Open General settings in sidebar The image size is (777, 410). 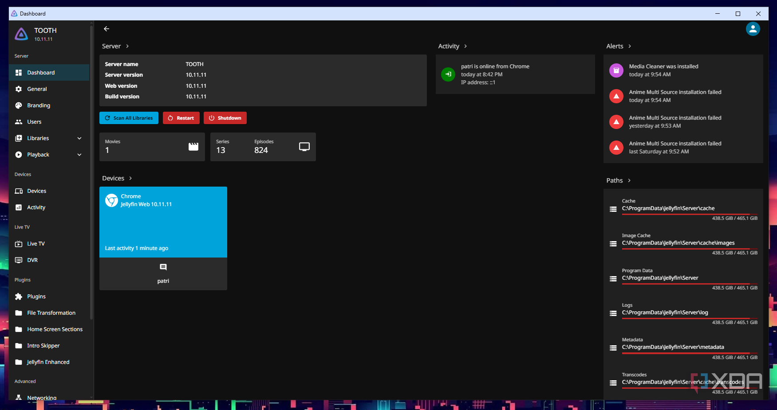tap(49, 89)
